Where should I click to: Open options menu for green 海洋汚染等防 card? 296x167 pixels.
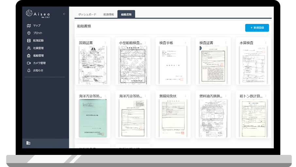[x=105, y=96]
